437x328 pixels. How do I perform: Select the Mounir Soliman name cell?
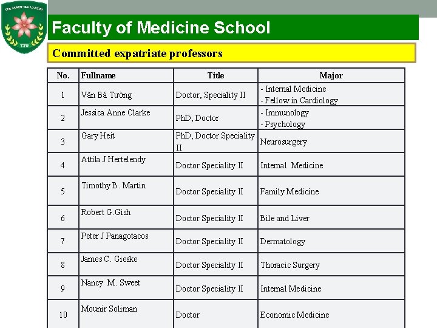pyautogui.click(x=109, y=309)
